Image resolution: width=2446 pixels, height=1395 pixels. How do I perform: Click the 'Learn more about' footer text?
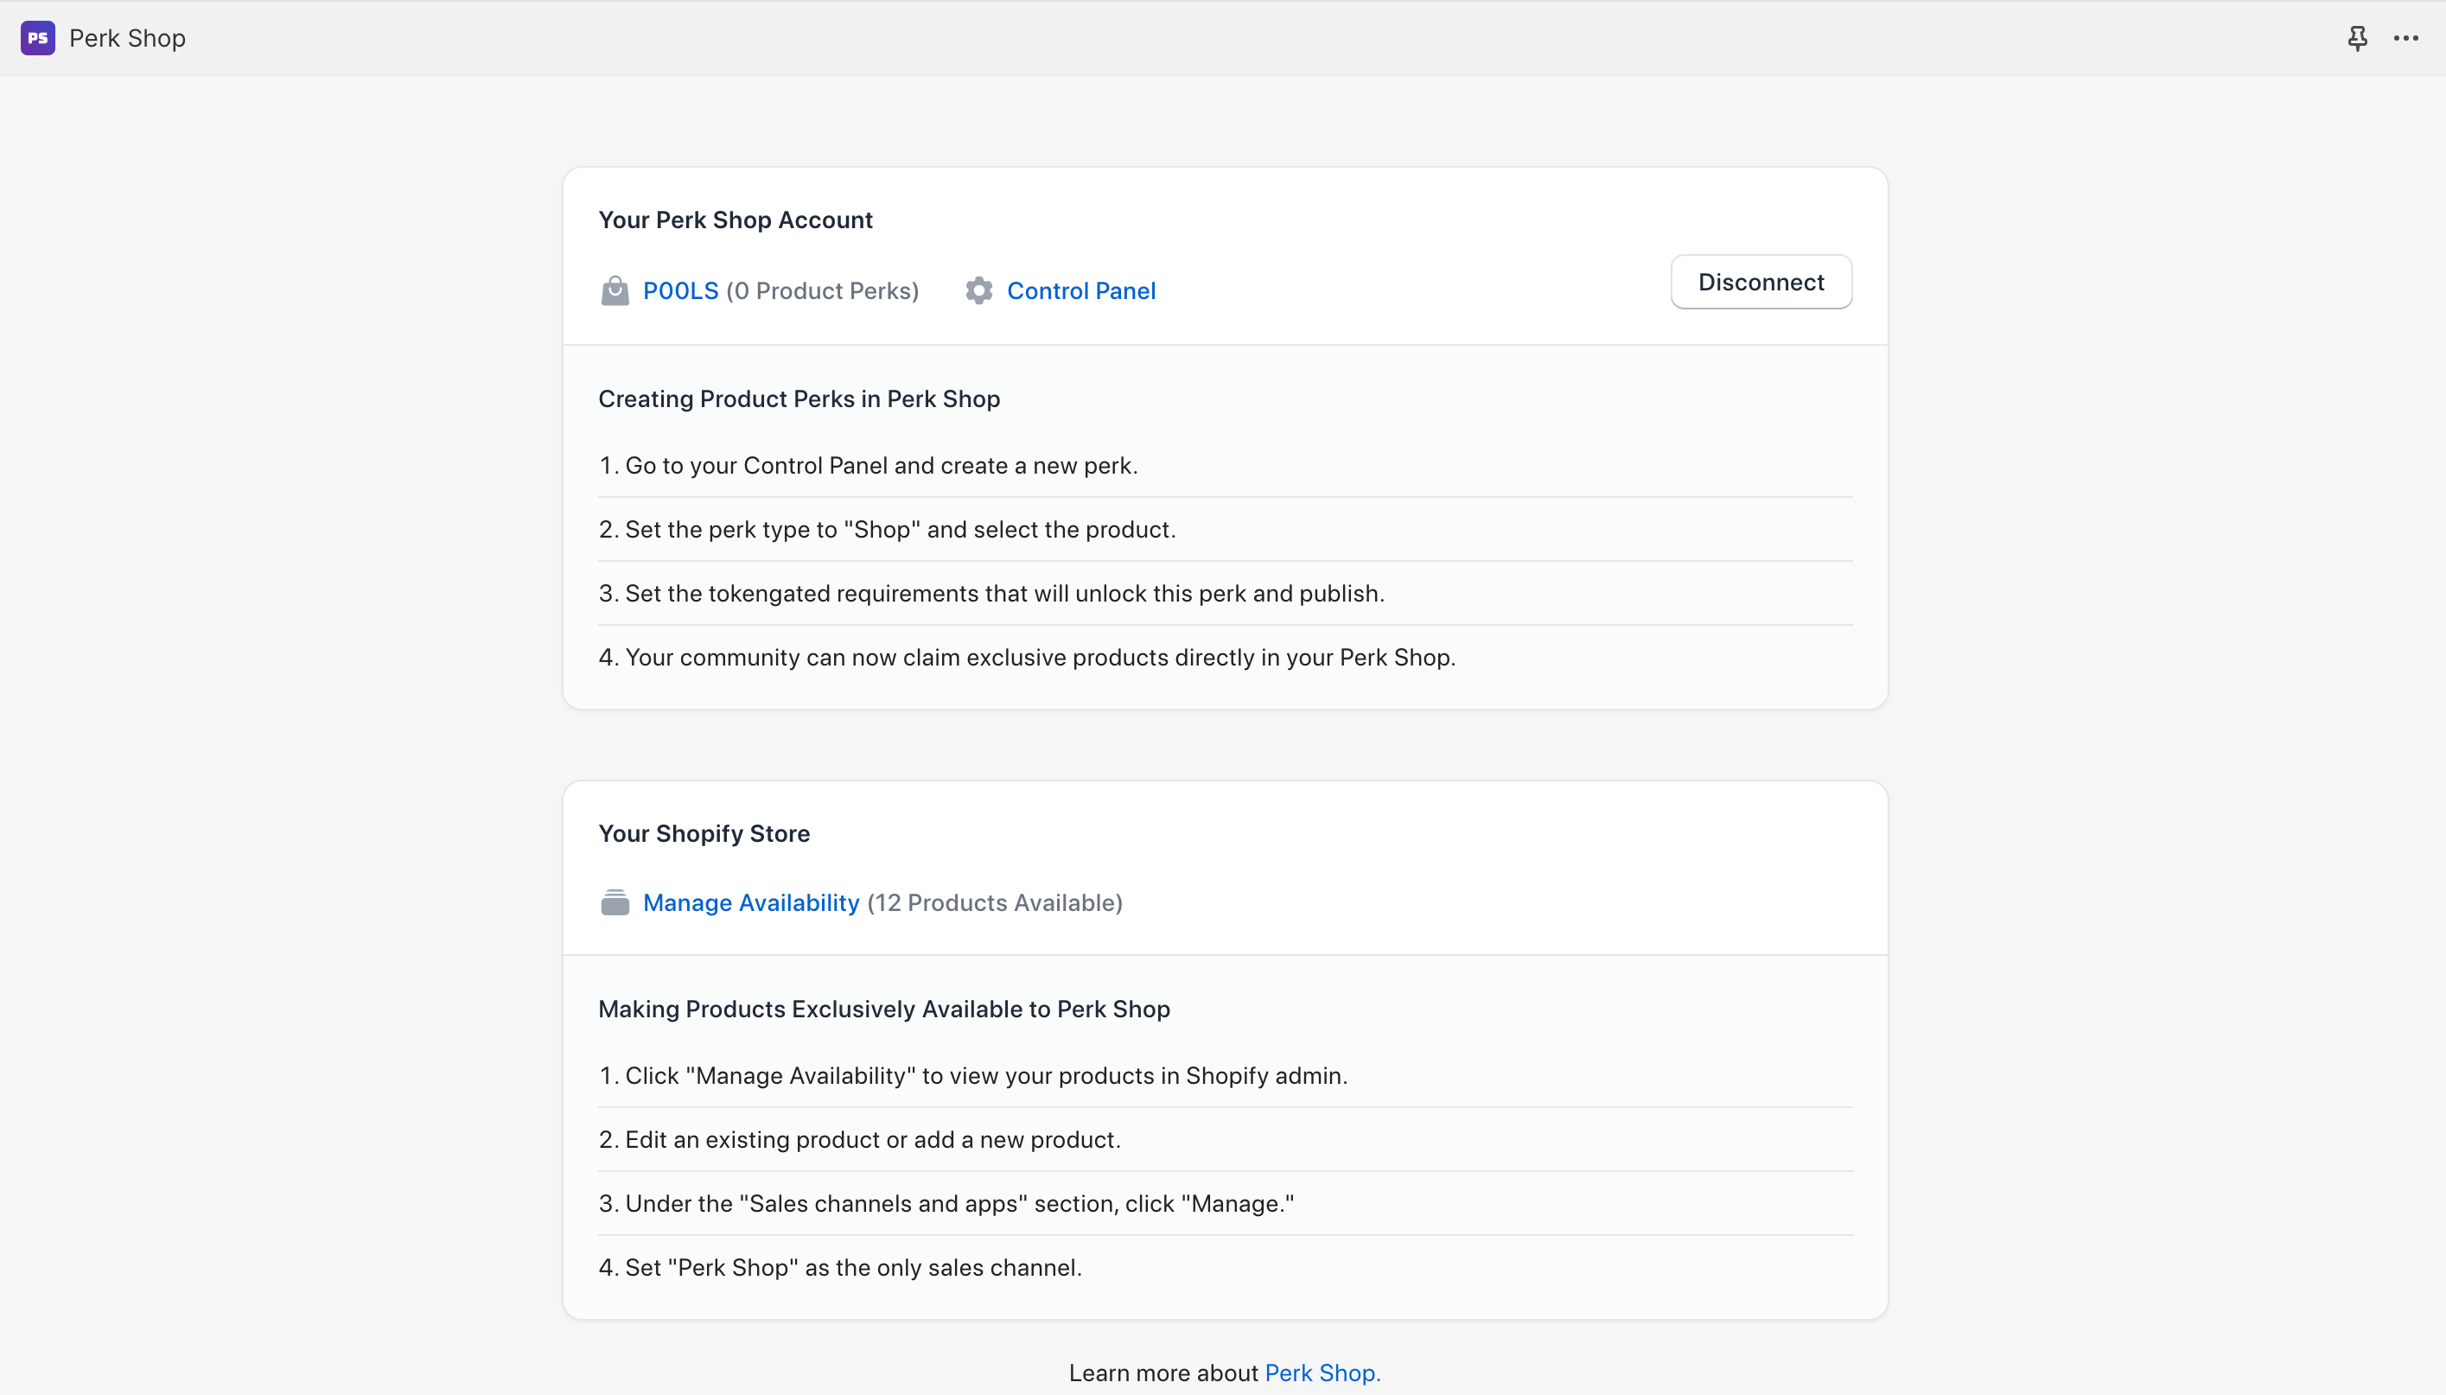point(1163,1373)
